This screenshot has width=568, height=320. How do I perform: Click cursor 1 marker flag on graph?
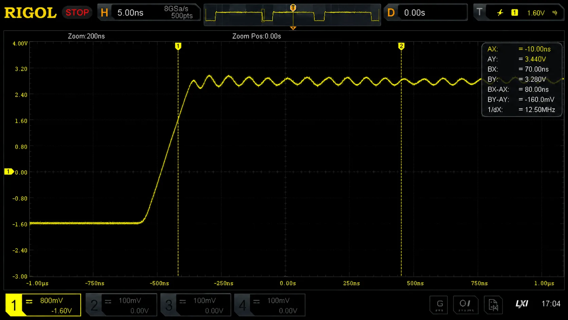click(178, 46)
